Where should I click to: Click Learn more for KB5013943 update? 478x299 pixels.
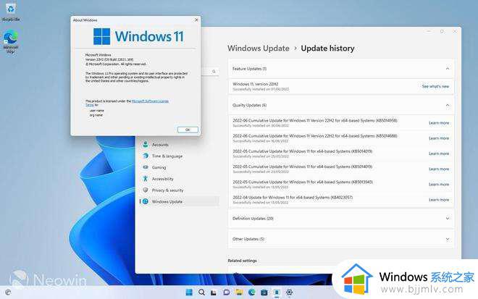pos(439,185)
